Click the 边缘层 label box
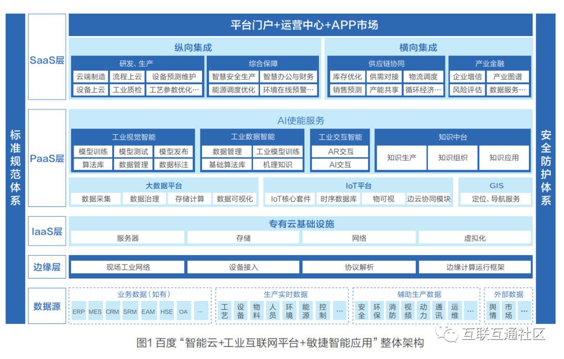Screen dimensions: 564x359 click(47, 267)
